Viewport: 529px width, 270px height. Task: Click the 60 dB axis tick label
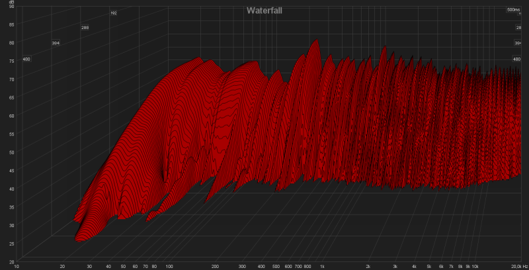[12, 116]
